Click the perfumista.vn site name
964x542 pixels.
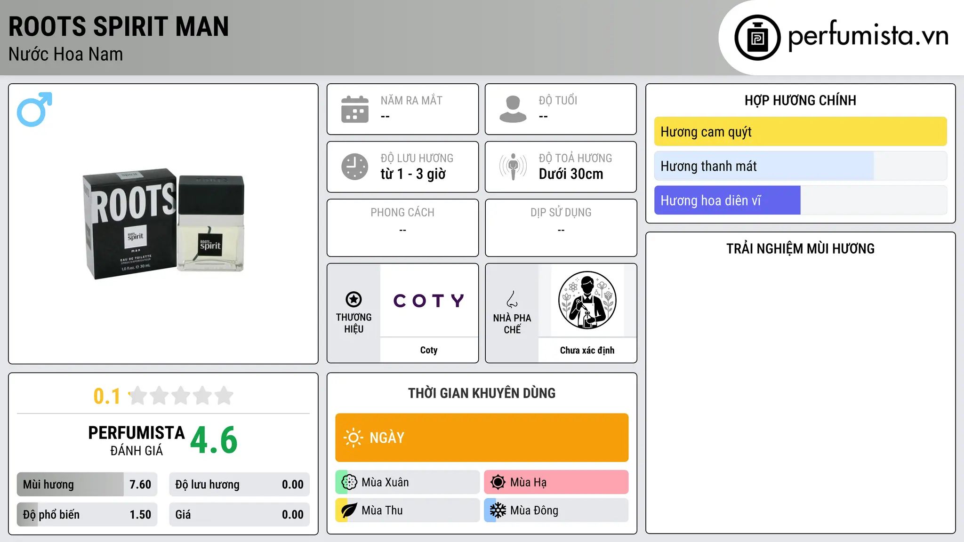pos(868,36)
